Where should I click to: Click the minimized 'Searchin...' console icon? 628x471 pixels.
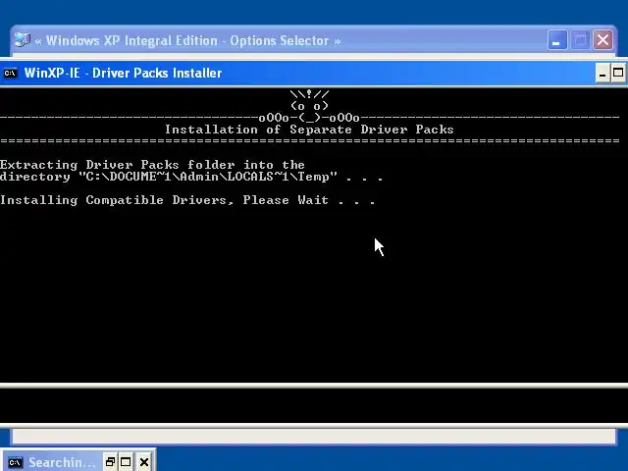pos(16,462)
